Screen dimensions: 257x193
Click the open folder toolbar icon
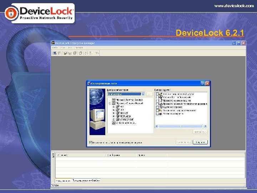pos(65,53)
